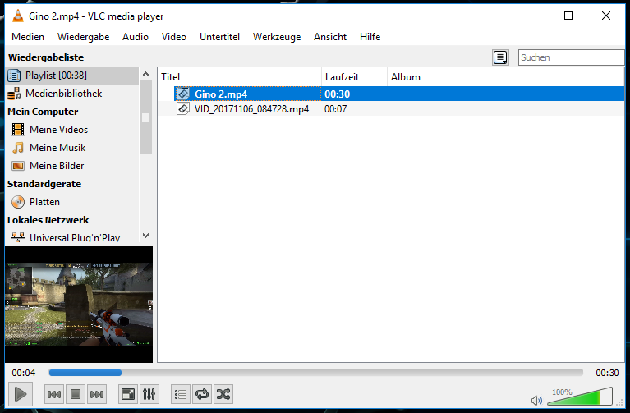Mute audio via speaker icon
This screenshot has width=630, height=413.
click(536, 400)
